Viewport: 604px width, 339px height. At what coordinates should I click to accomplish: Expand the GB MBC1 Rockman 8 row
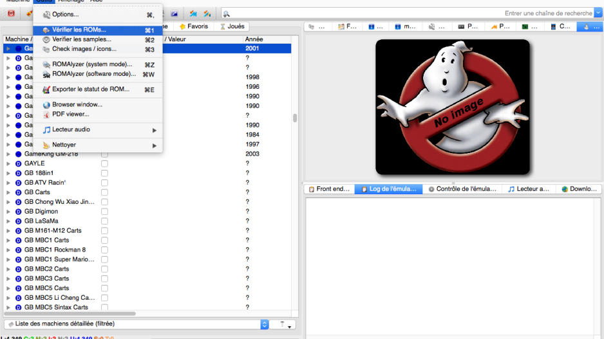(x=8, y=250)
